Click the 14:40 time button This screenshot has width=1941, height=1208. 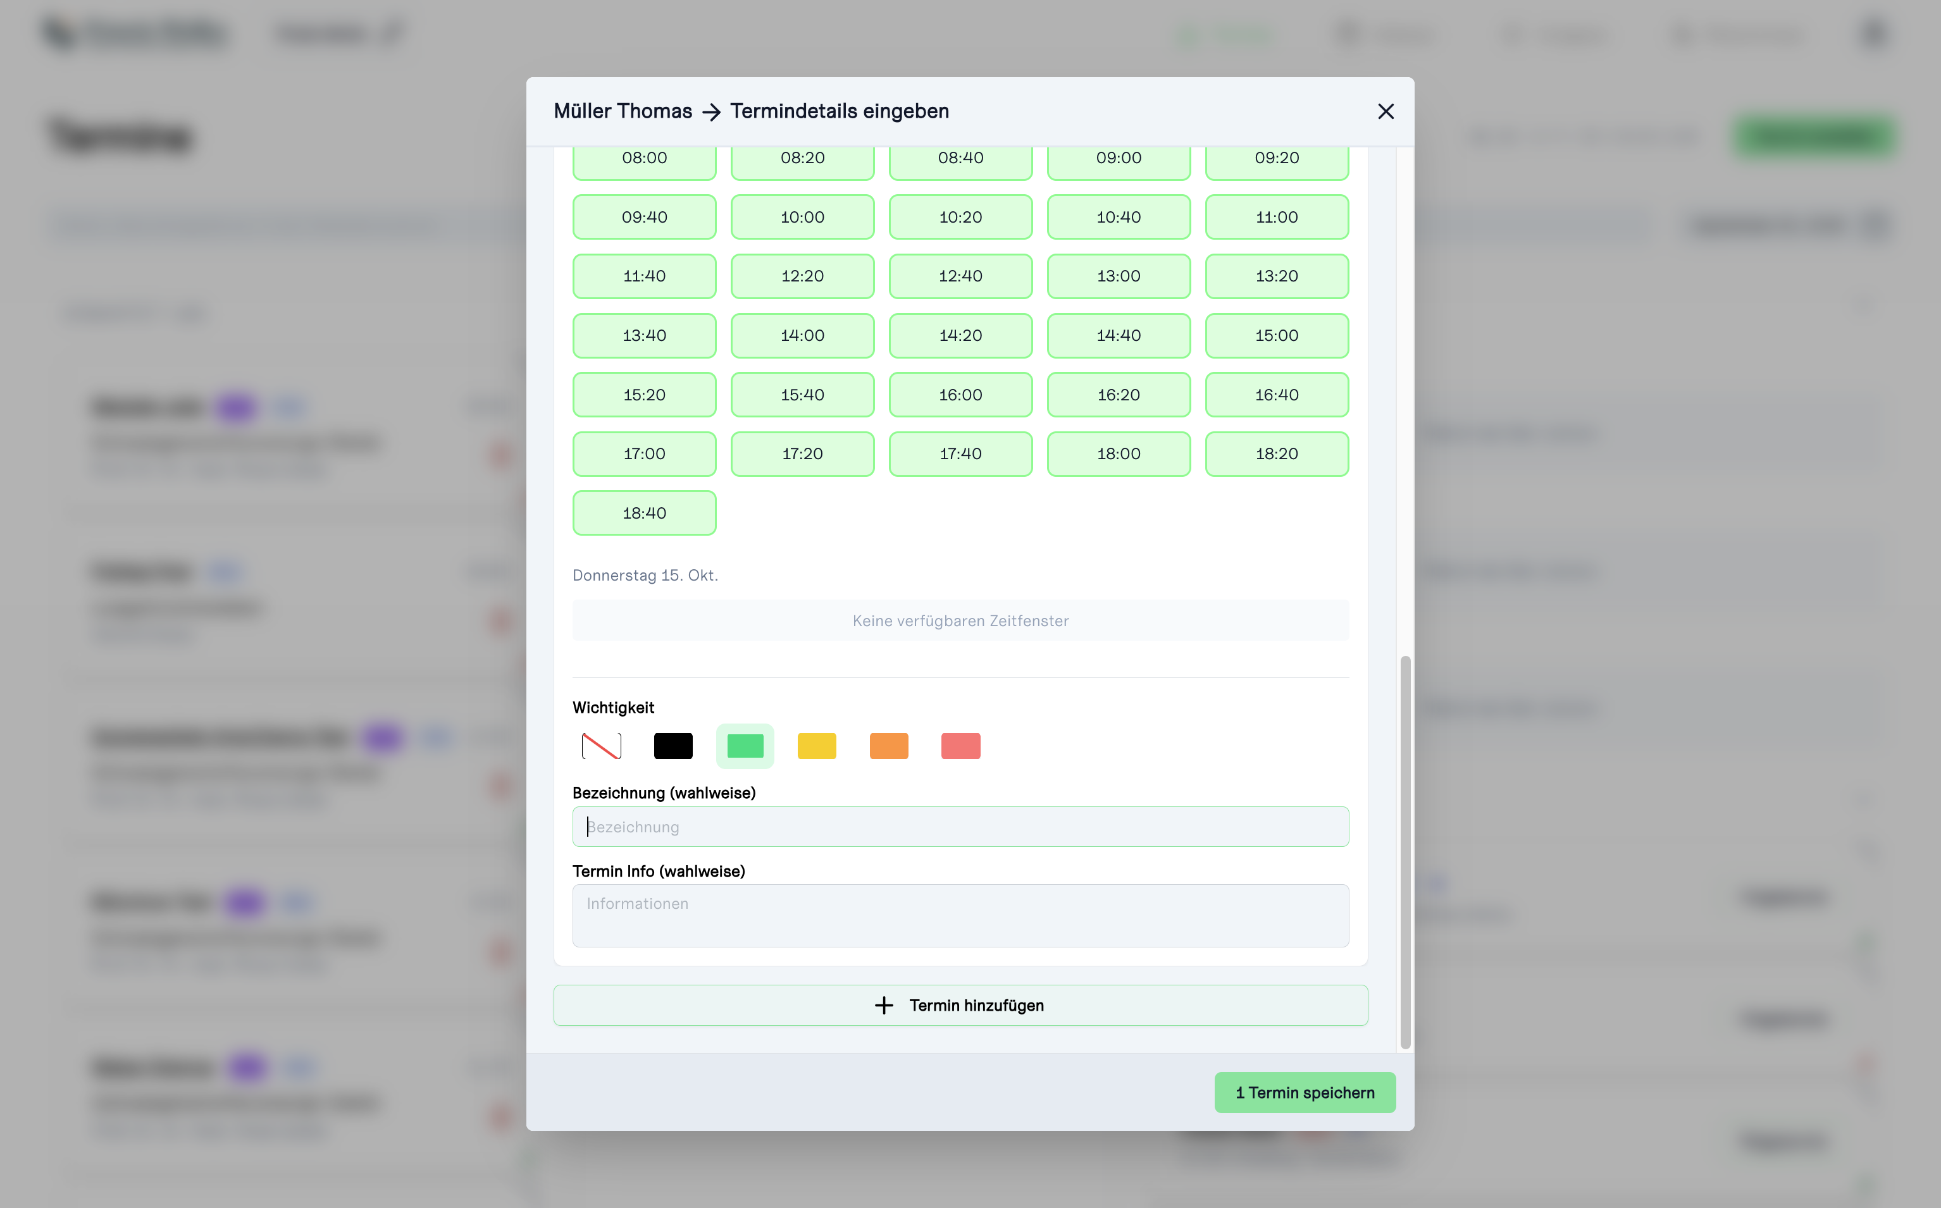point(1119,336)
